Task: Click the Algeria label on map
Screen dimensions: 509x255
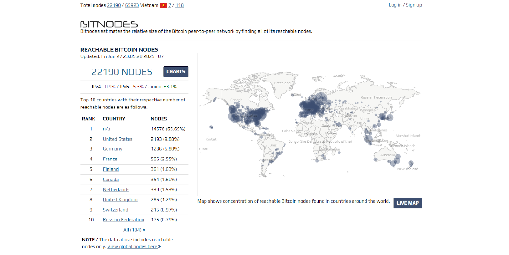Action: click(308, 123)
